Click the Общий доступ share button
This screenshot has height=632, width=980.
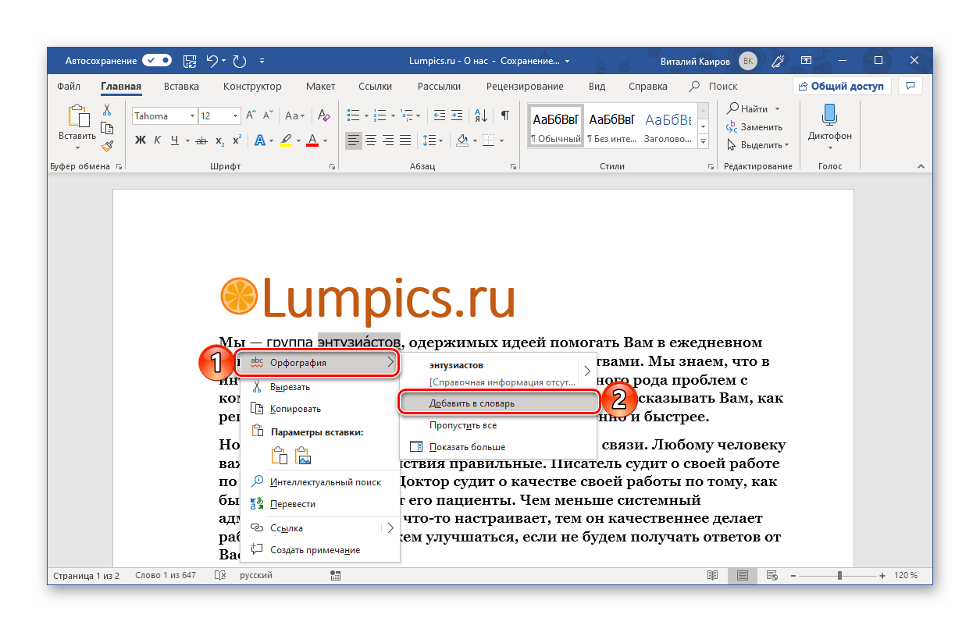[x=840, y=87]
